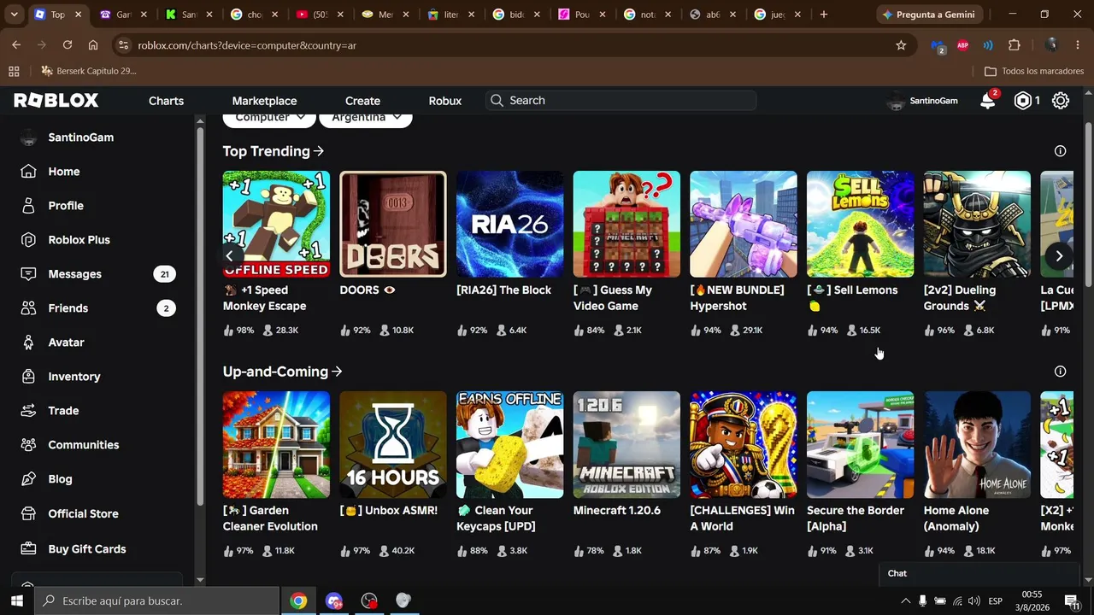Open Official Store sidebar icon
1094x615 pixels.
pyautogui.click(x=28, y=513)
